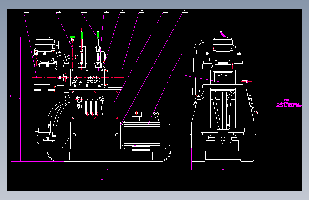Click the magenta width dimension under the front view
The width and height of the screenshot is (309, 200).
point(223,170)
